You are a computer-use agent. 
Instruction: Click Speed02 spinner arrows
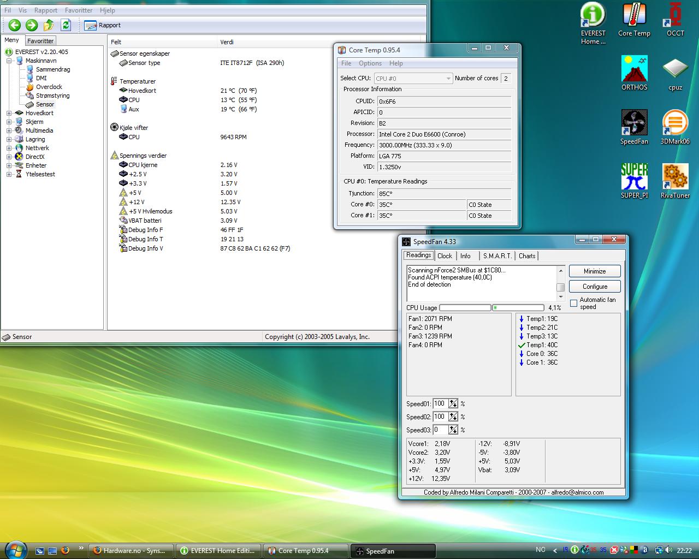(453, 417)
